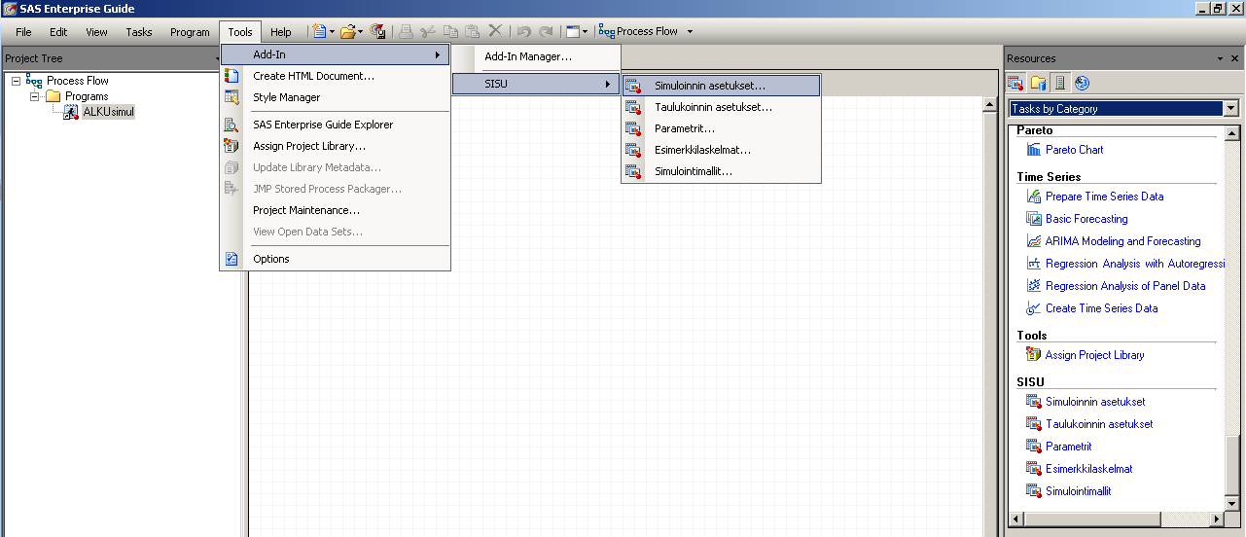
Task: Open the Resources pane options arrow
Action: (x=1220, y=58)
